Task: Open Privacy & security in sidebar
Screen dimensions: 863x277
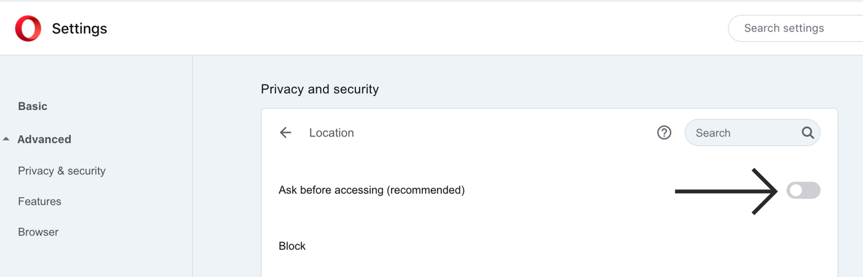Action: tap(62, 171)
